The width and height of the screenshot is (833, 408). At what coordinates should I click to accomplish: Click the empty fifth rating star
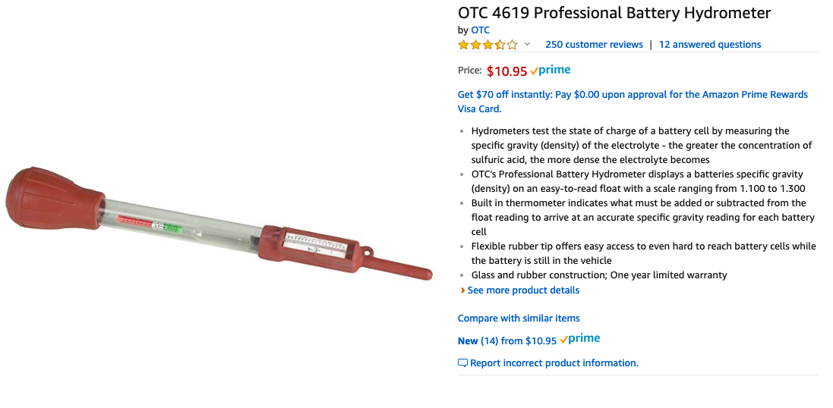coord(512,45)
